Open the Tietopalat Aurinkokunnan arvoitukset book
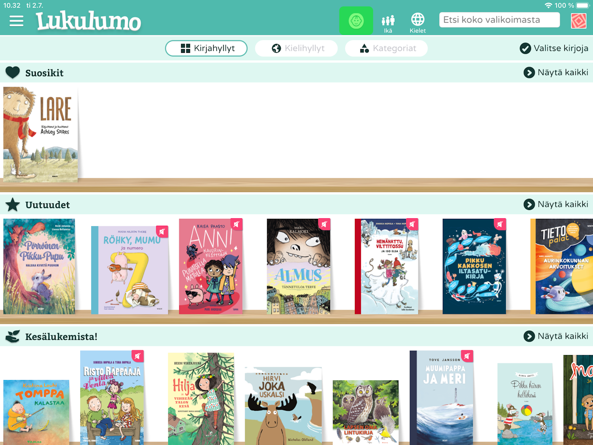 562,267
